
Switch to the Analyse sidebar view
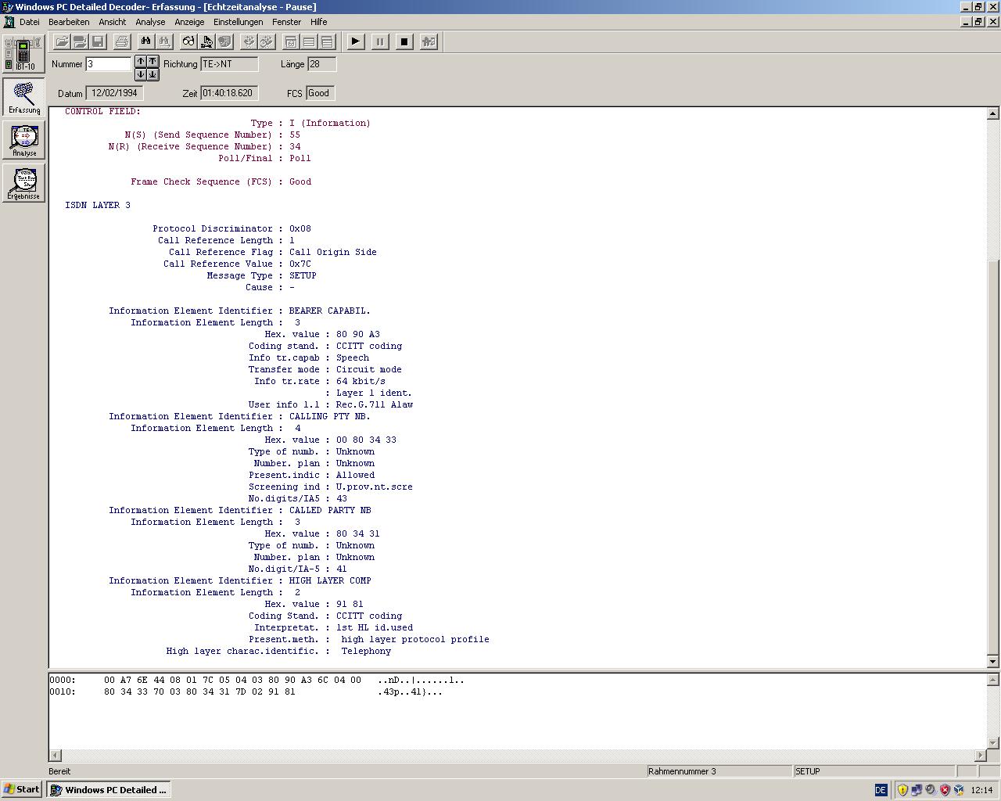24,140
